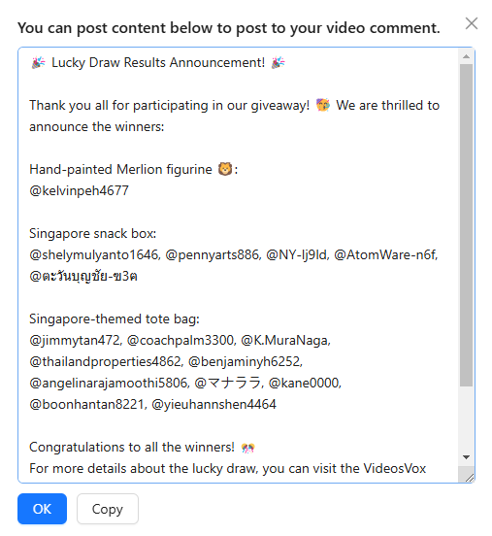Place cursor on Singapore snack box line
Viewport: 492px width, 536px height.
tap(92, 233)
